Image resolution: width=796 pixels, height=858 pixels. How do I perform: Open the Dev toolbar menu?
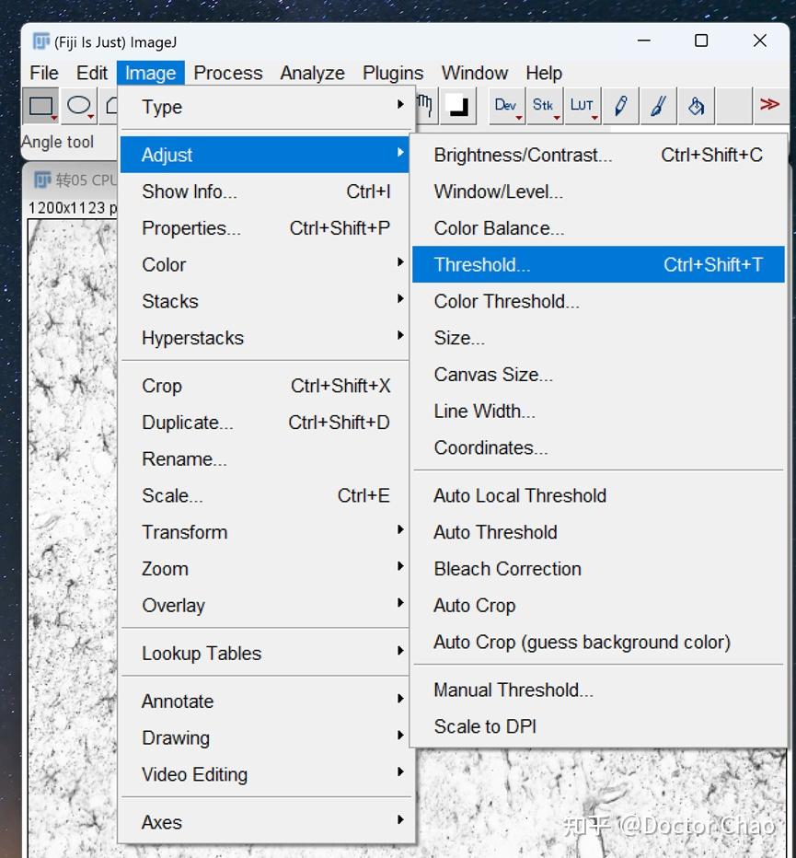point(507,106)
